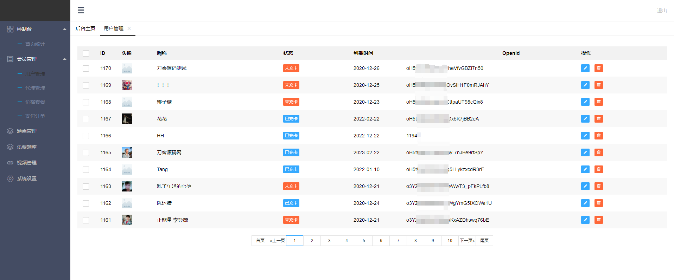The height and width of the screenshot is (280, 674).
Task: Click nickname 正能量 李铃薇
Action: [172, 220]
